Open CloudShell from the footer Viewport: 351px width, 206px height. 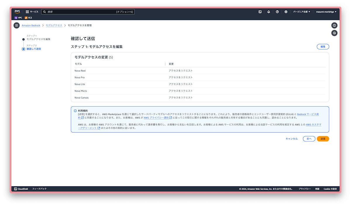point(21,189)
